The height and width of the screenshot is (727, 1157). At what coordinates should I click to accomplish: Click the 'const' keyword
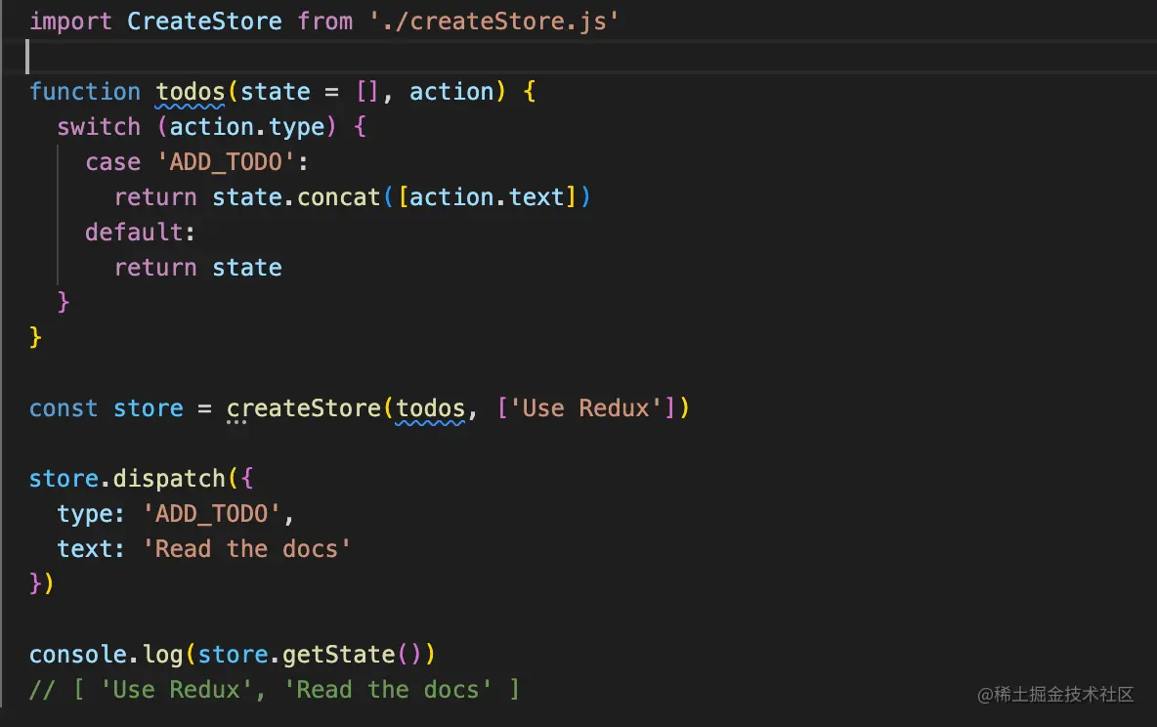(x=64, y=408)
